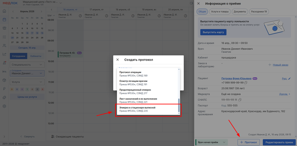Open the Специальность dropdown

[x=27, y=65]
